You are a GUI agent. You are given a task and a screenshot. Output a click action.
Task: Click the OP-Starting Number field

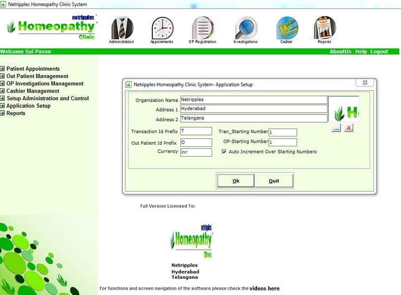point(283,142)
